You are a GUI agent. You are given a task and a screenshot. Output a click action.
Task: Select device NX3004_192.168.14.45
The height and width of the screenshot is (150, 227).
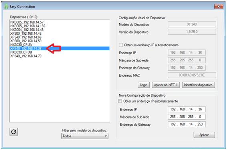pyautogui.click(x=60, y=30)
